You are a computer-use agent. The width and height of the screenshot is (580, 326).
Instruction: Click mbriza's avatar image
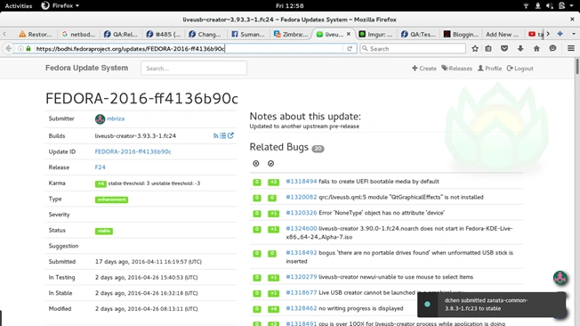point(100,119)
